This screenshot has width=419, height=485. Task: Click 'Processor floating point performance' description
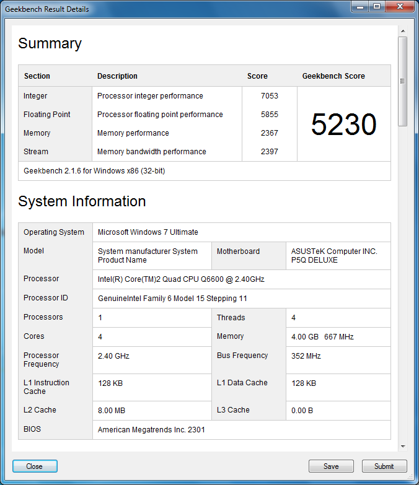(160, 115)
